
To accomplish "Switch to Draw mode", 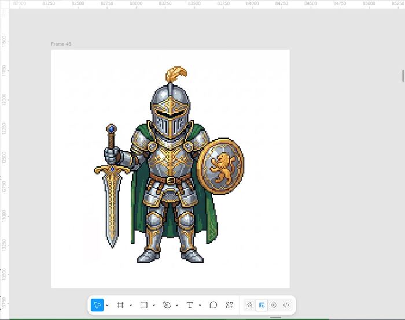I will pos(249,305).
